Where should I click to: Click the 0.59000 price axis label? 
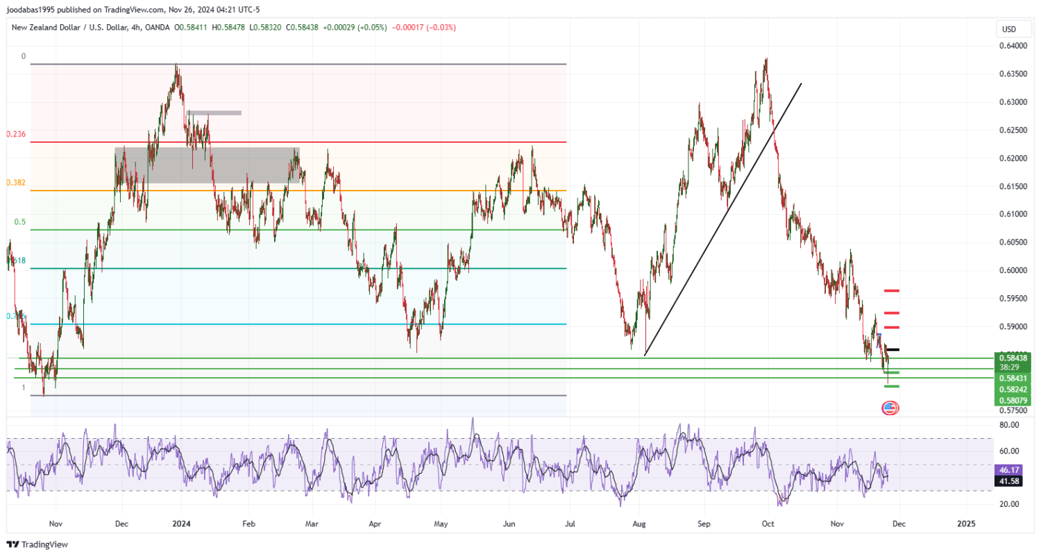coord(1013,327)
